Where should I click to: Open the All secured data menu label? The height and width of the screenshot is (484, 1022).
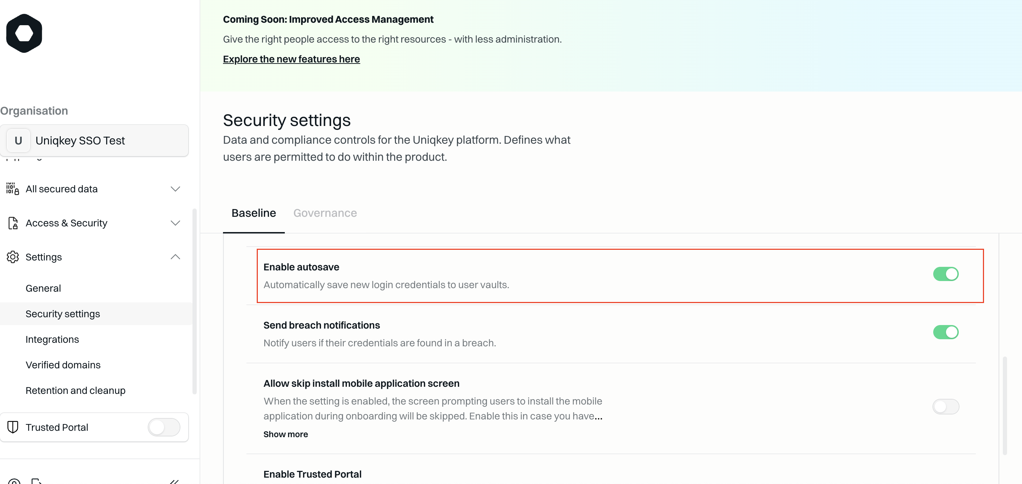[x=61, y=189]
